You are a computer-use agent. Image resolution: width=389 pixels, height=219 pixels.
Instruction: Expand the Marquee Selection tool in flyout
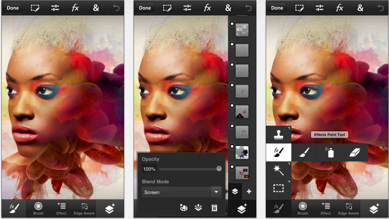(x=278, y=188)
